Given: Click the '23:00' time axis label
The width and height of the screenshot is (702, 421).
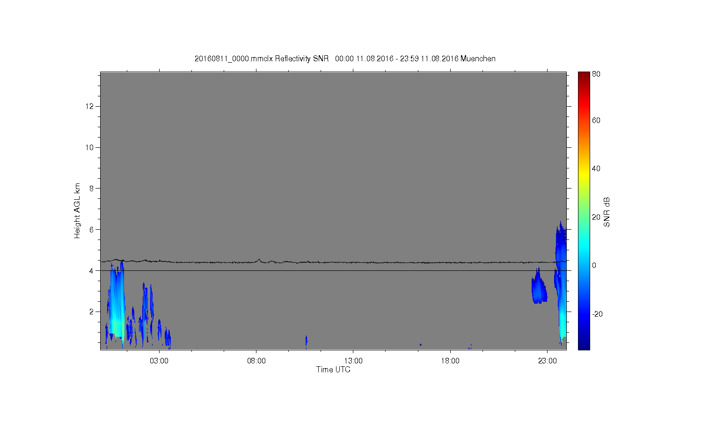Looking at the screenshot, I should 548,361.
